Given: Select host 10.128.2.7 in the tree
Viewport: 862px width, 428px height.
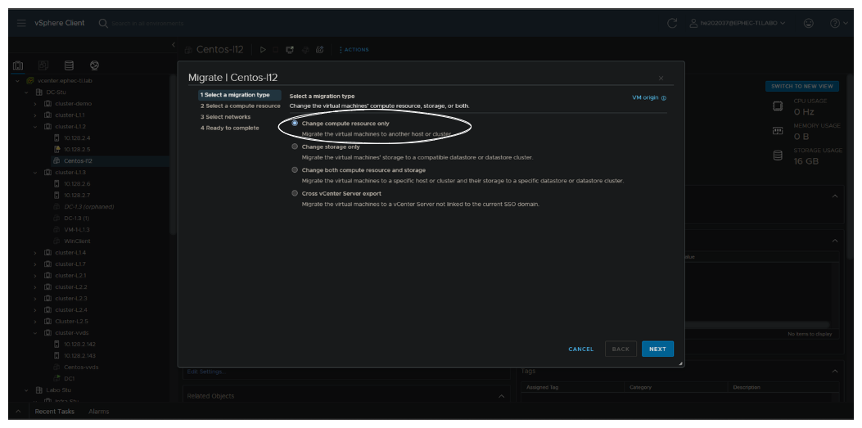Looking at the screenshot, I should click(77, 195).
